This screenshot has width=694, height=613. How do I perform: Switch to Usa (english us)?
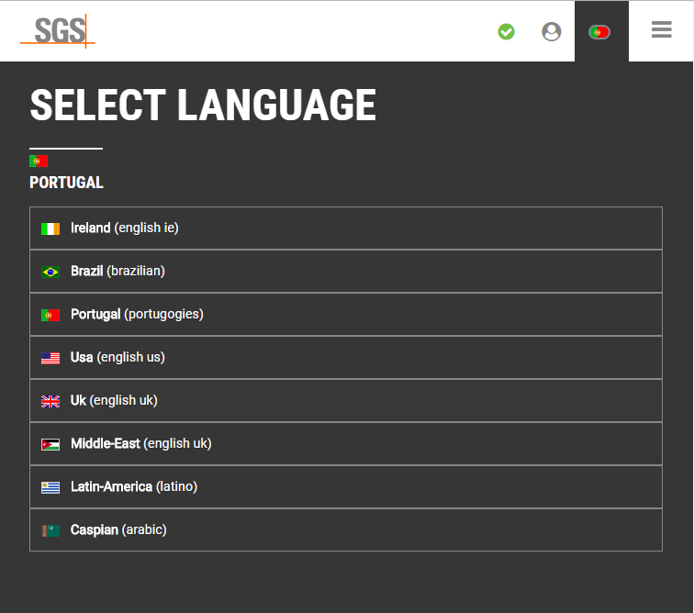click(x=346, y=357)
